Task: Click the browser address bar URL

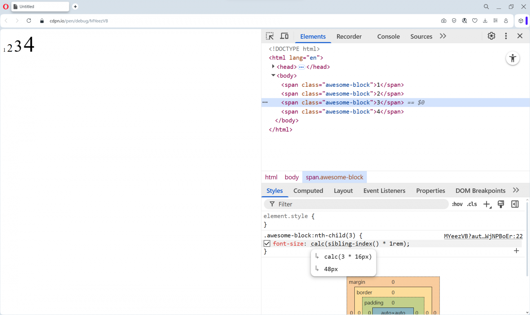Action: (79, 21)
